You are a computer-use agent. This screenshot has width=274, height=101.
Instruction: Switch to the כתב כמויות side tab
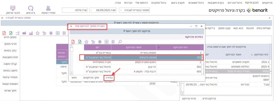(x=10, y=51)
